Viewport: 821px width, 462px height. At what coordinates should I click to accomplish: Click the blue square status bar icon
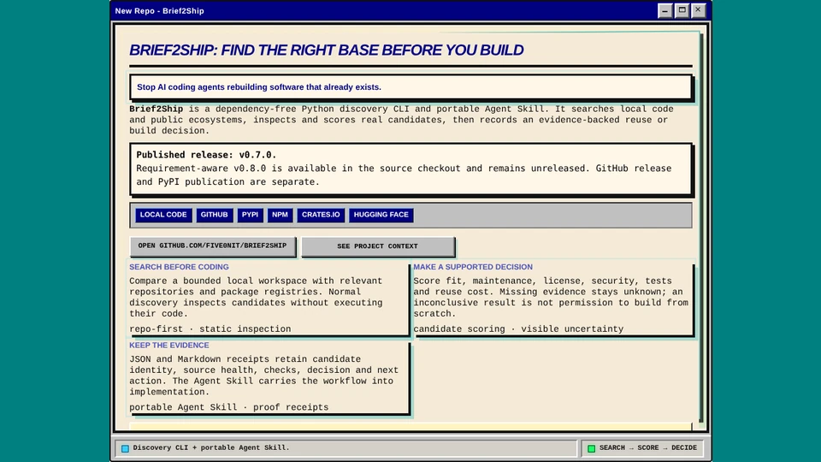coord(125,448)
